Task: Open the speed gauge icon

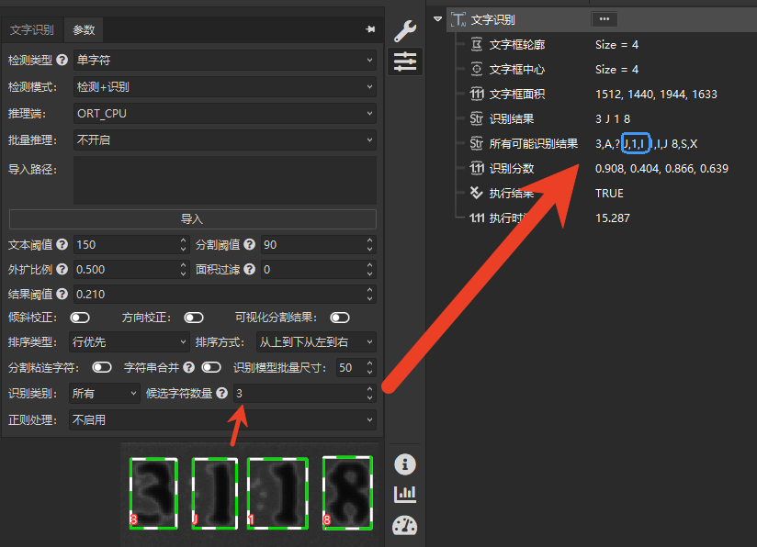Action: pos(404,525)
